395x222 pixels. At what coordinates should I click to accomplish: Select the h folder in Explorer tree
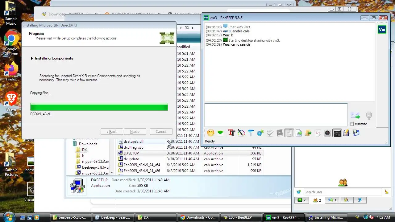(x=83, y=156)
